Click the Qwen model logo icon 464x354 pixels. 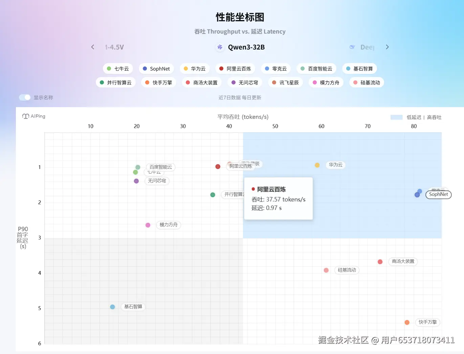[x=220, y=47]
